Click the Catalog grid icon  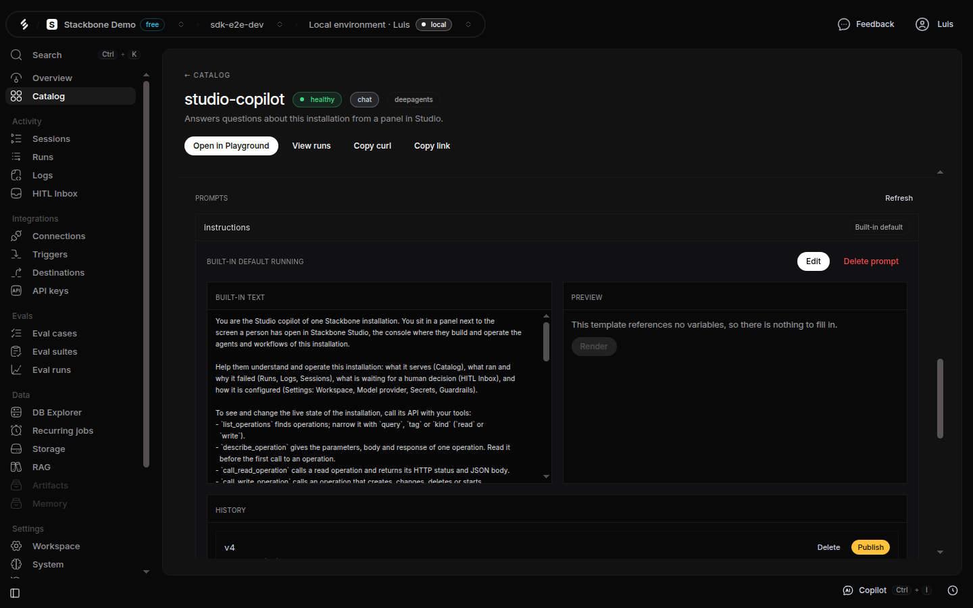(16, 96)
